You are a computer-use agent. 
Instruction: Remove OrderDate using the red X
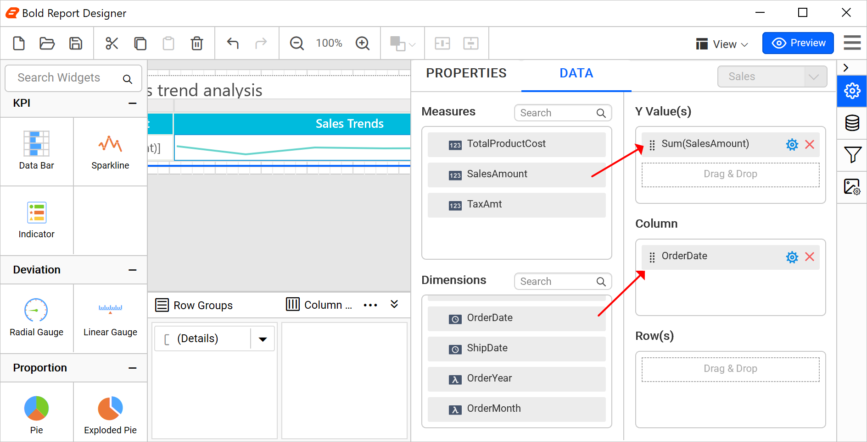tap(810, 257)
